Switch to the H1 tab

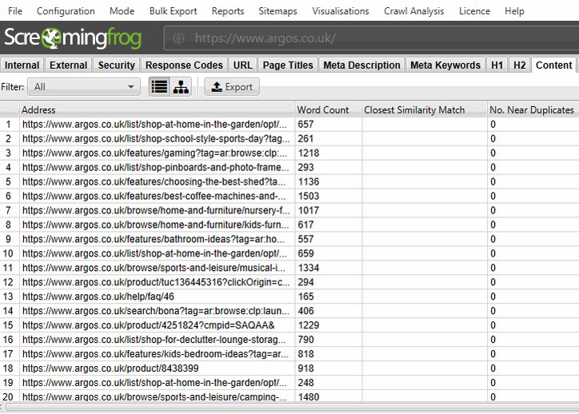tap(497, 66)
